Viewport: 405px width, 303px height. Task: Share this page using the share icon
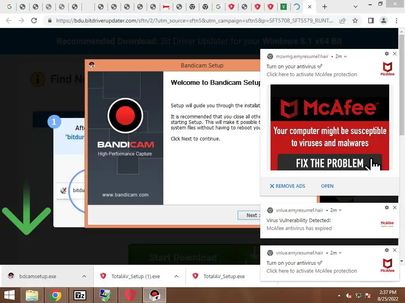coord(343,21)
